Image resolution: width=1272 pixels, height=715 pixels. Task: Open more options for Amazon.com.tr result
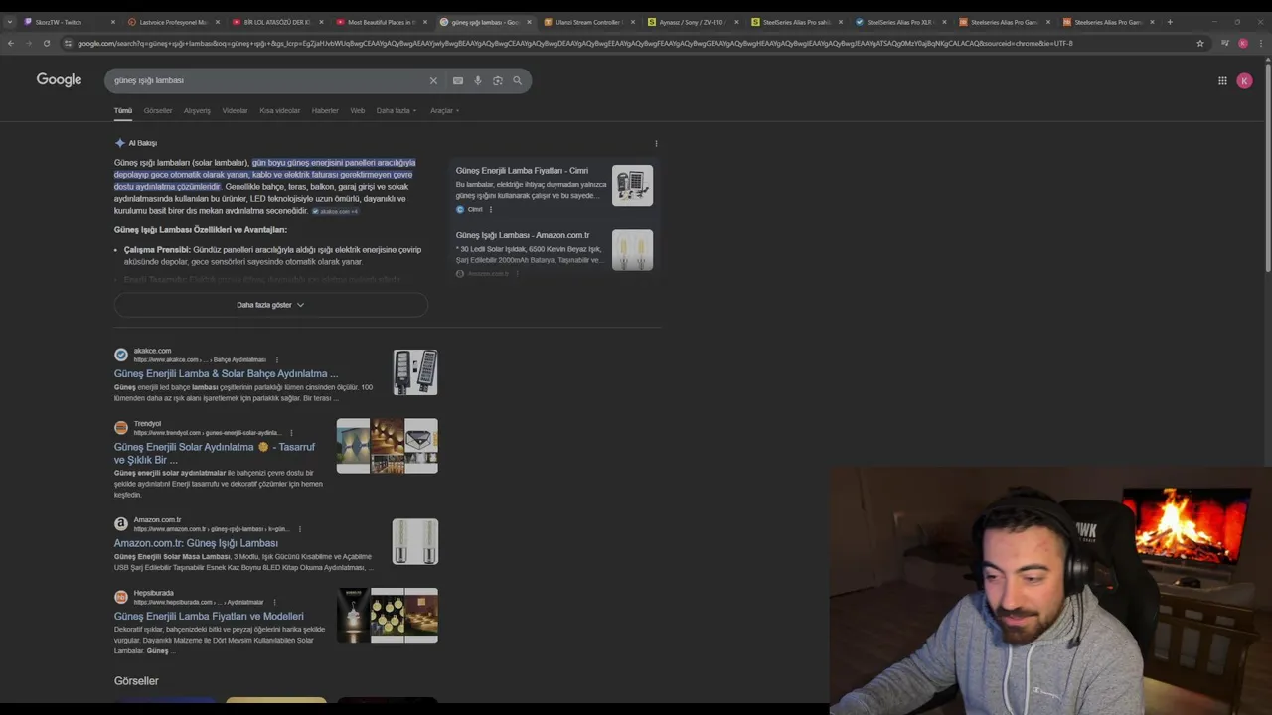300,529
